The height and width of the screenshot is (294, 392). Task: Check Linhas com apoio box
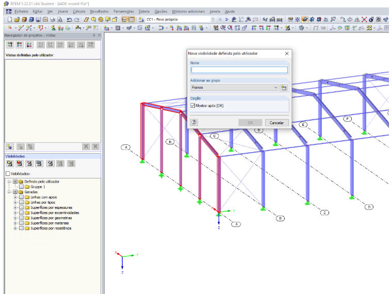tap(22, 197)
